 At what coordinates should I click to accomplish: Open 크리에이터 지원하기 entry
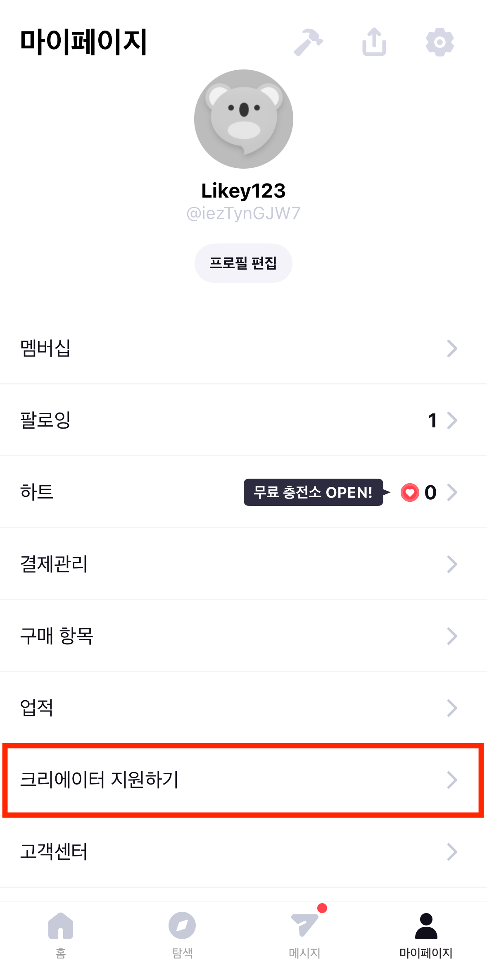(x=243, y=780)
